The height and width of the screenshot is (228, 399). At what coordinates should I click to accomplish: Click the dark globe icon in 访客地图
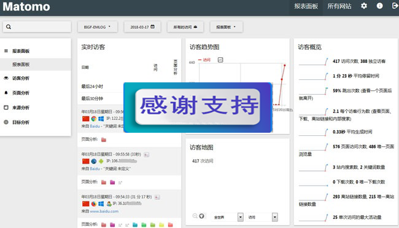201,216
